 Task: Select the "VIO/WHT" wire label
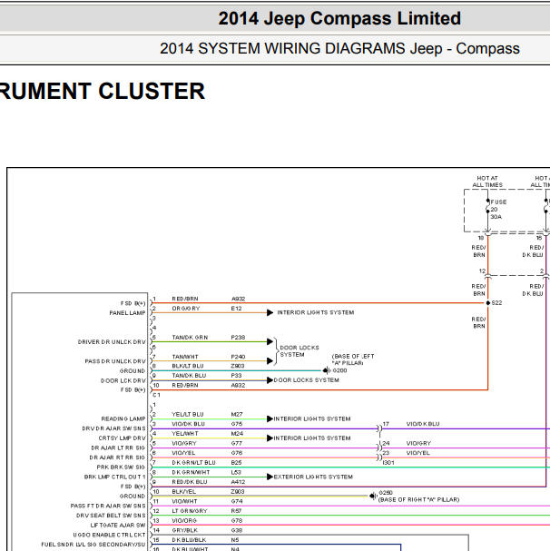click(184, 501)
